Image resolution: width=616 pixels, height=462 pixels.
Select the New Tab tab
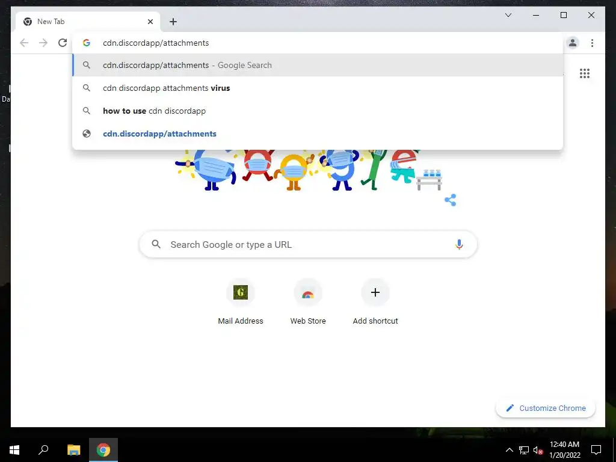[x=88, y=22]
